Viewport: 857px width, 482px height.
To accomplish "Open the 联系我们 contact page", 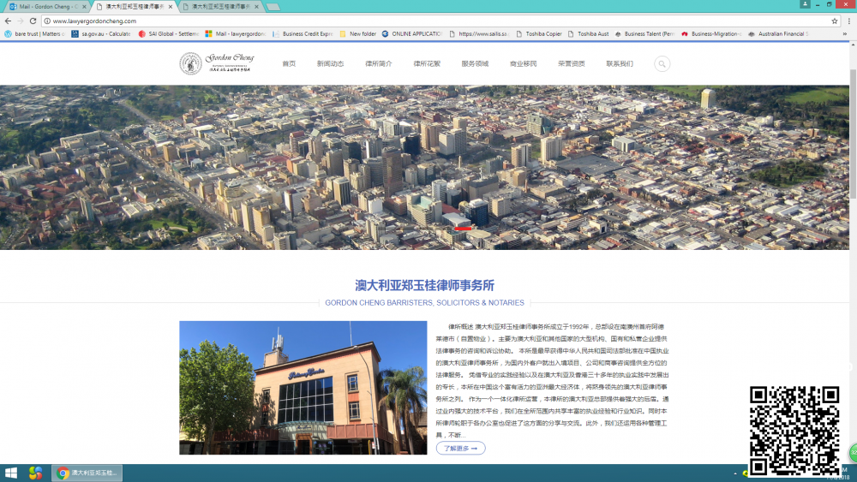I will pos(620,63).
